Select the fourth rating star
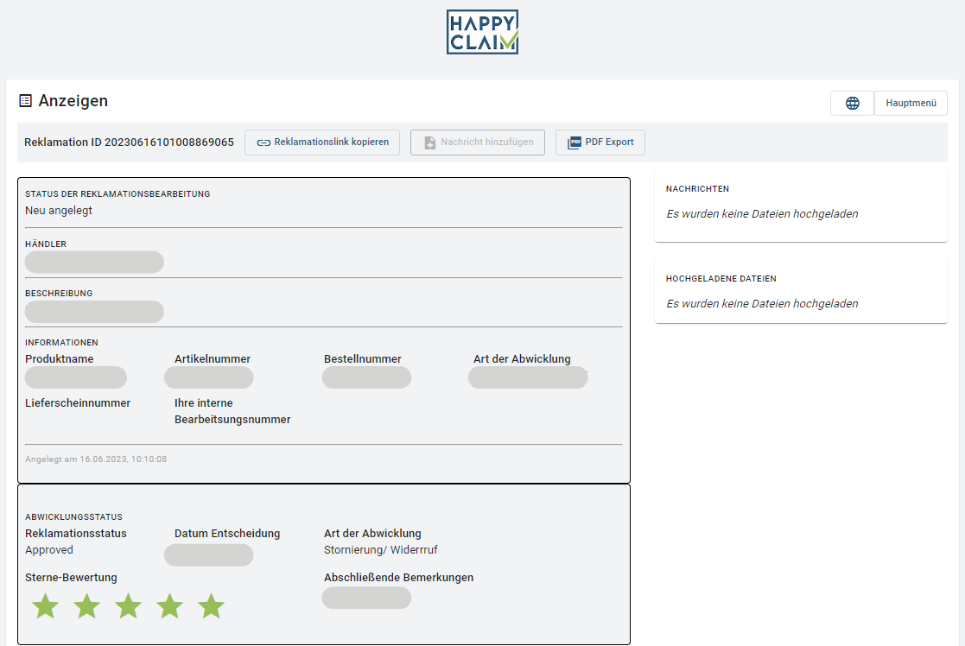Viewport: 965px width, 646px height. pyautogui.click(x=169, y=606)
